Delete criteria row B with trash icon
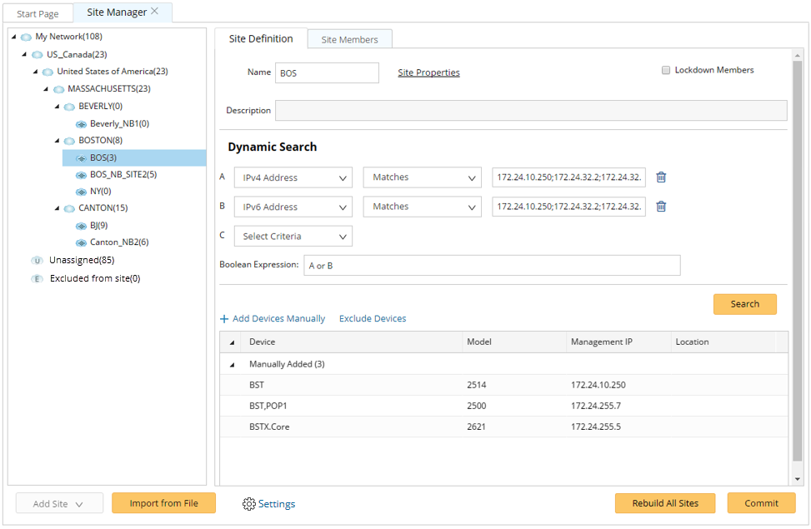This screenshot has height=529, width=811. 661,207
